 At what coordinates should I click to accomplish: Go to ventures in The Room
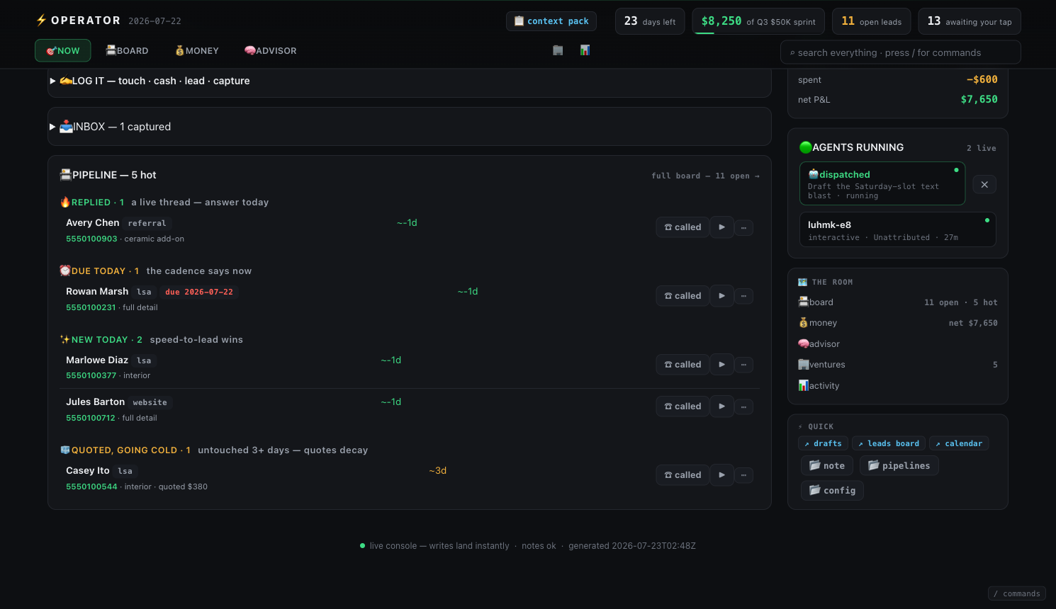pos(898,365)
